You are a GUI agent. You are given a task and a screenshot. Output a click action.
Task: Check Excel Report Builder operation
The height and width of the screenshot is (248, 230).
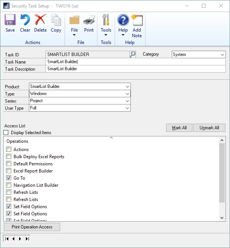pyautogui.click(x=9, y=171)
